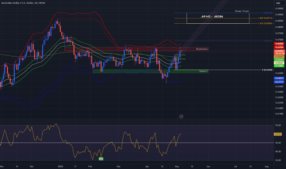Select the red 0.66689 price tag
Image resolution: width=286 pixels, height=169 pixels.
point(279,44)
